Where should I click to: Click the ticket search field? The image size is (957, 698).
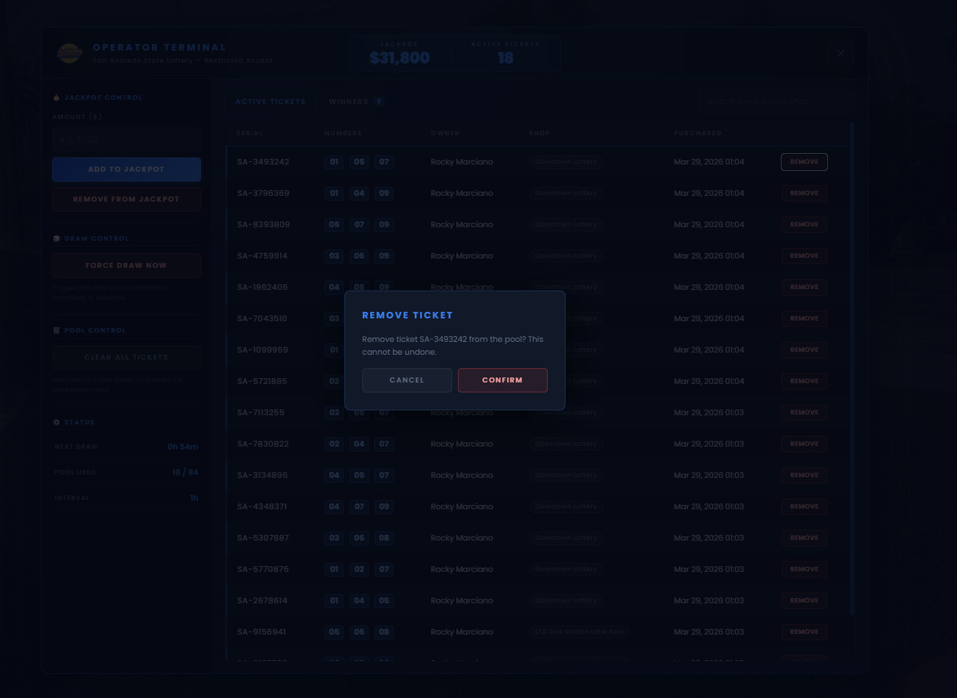(776, 102)
